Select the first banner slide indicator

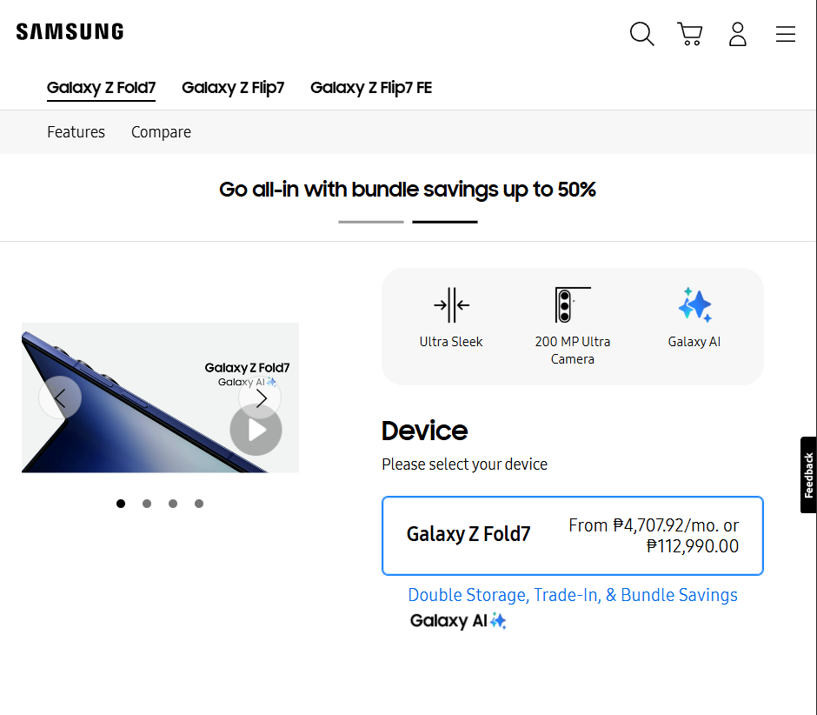pyautogui.click(x=371, y=222)
